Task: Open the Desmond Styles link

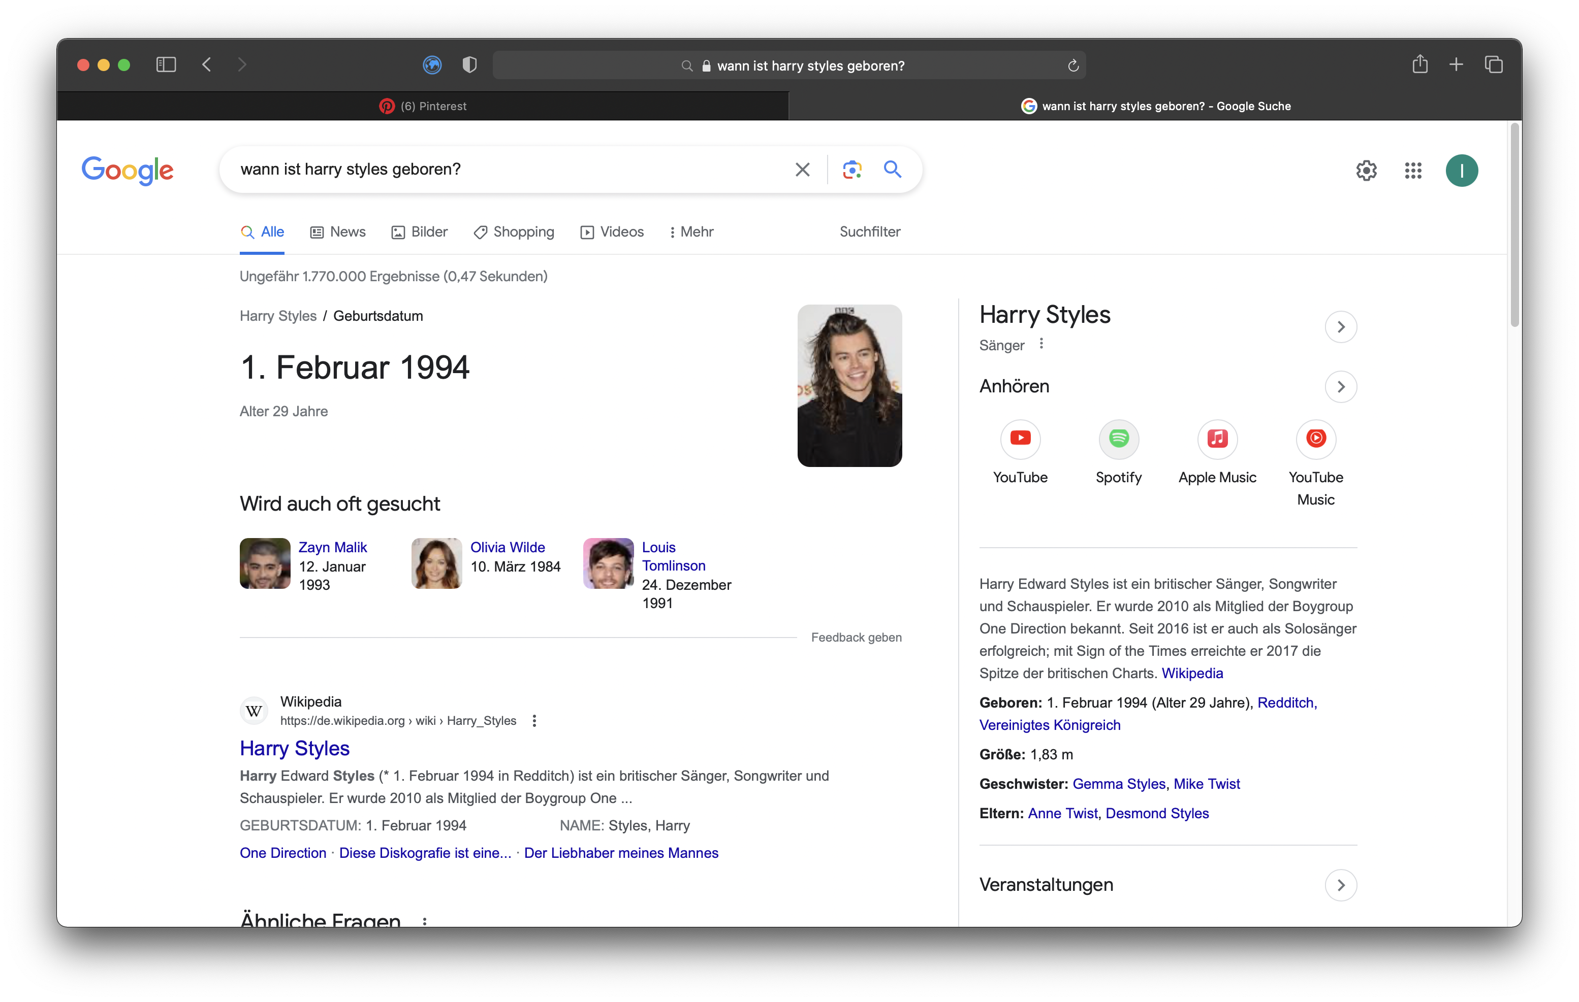Action: point(1157,814)
